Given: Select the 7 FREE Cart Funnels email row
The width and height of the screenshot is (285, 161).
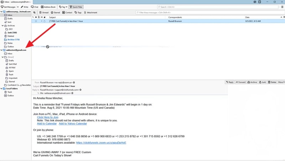Looking at the screenshot, I should (x=158, y=21).
